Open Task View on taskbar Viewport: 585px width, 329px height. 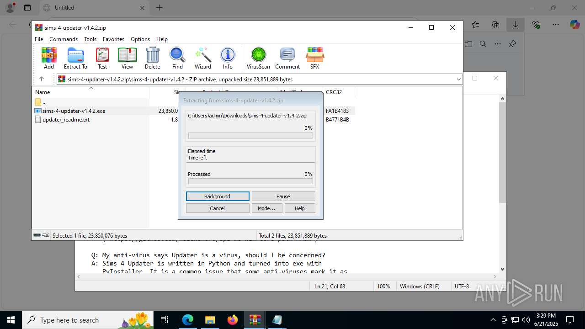(165, 320)
